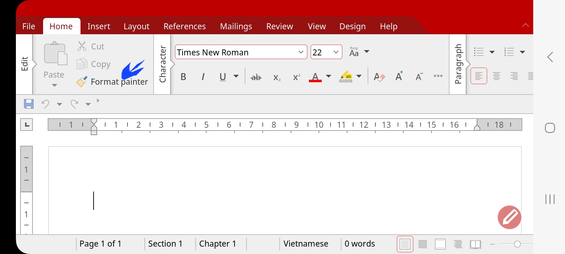Toggle Italic formatting

tap(203, 77)
